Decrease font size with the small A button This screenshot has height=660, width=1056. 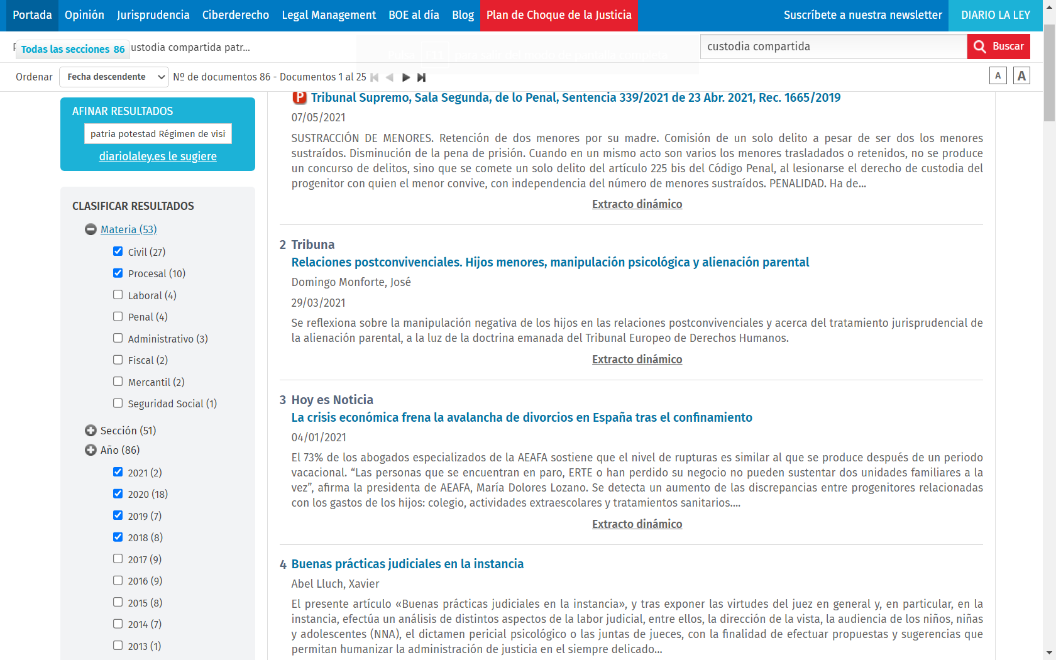pos(998,75)
